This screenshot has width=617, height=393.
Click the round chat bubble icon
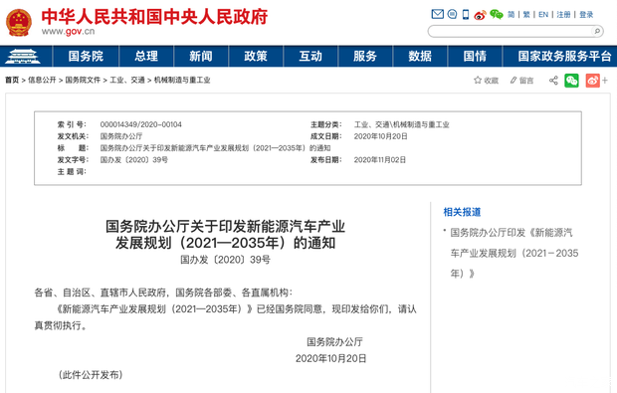[x=452, y=15]
